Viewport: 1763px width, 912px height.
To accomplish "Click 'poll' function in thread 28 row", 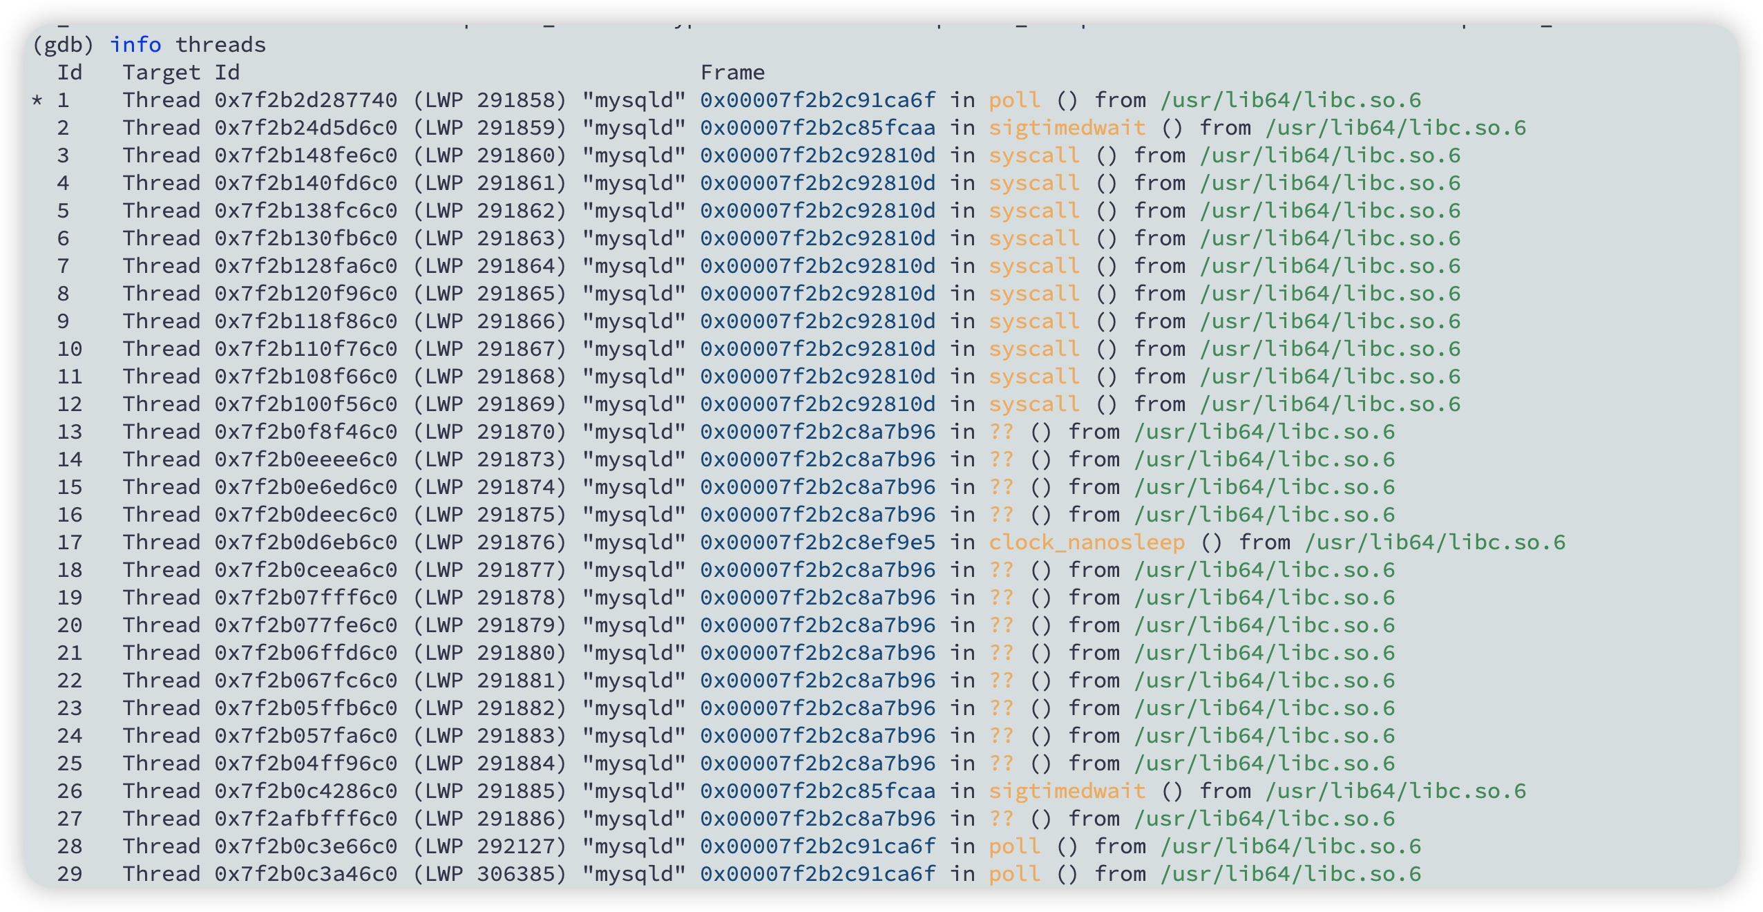I will (1013, 846).
